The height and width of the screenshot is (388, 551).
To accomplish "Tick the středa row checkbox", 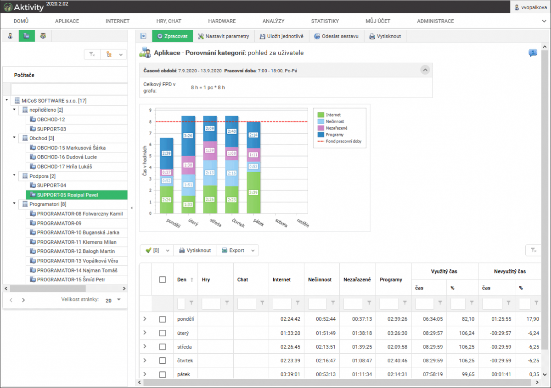I will tap(163, 347).
